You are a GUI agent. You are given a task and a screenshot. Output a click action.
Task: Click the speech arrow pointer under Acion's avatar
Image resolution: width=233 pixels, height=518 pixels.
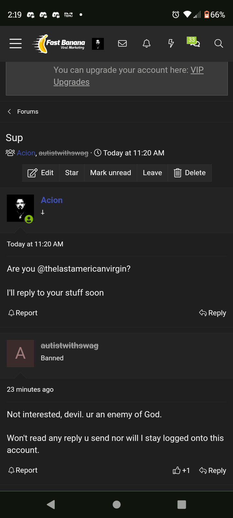click(x=20, y=229)
